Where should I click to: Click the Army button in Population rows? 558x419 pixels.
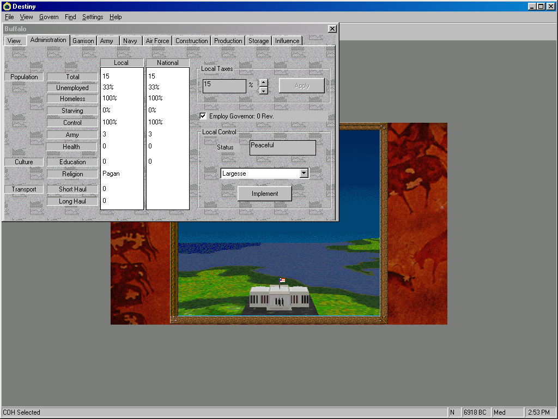pyautogui.click(x=72, y=135)
